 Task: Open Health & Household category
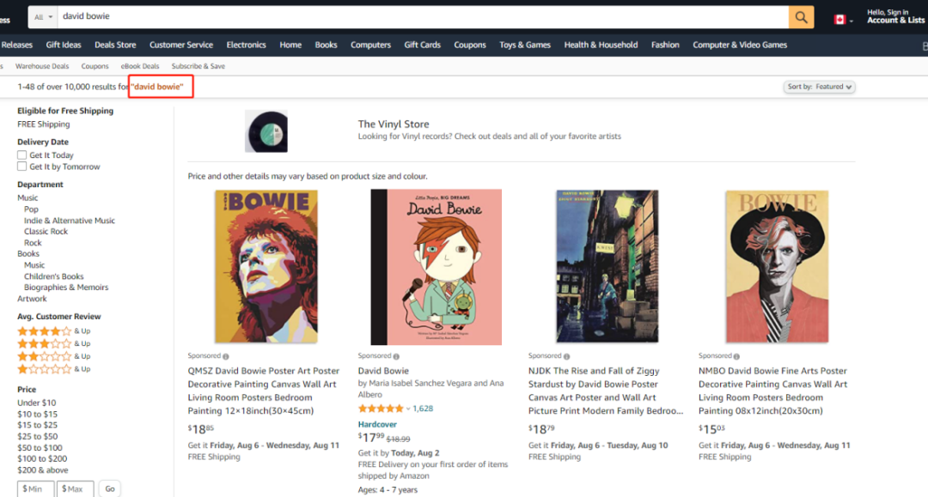coord(601,45)
